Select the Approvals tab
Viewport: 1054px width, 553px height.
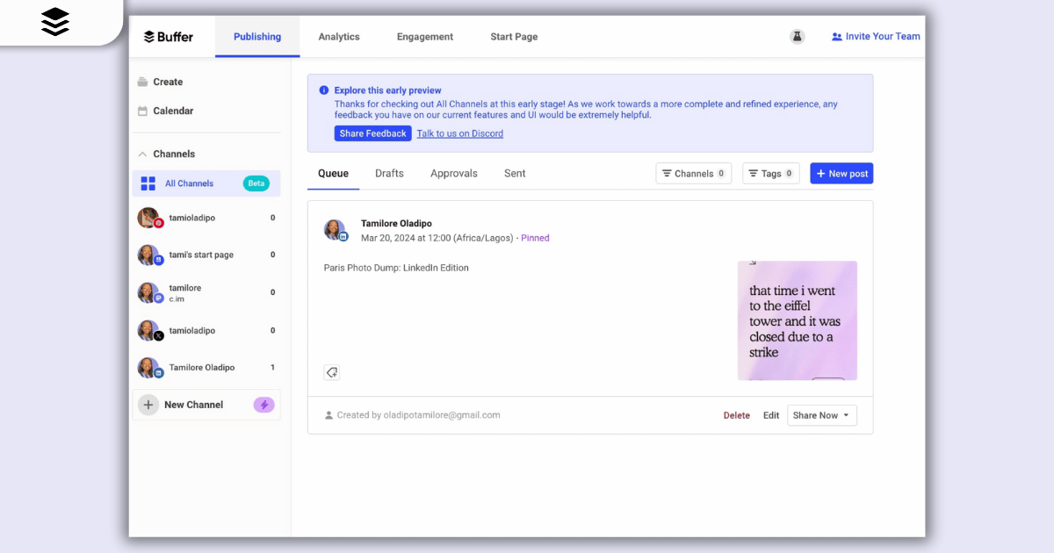point(454,174)
